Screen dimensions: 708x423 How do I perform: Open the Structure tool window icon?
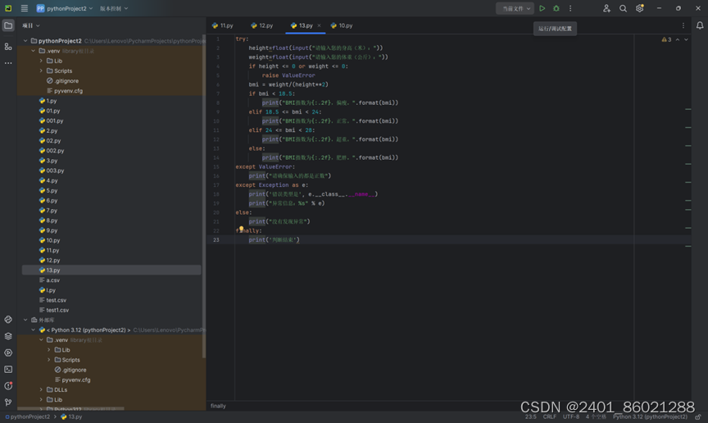(x=8, y=47)
